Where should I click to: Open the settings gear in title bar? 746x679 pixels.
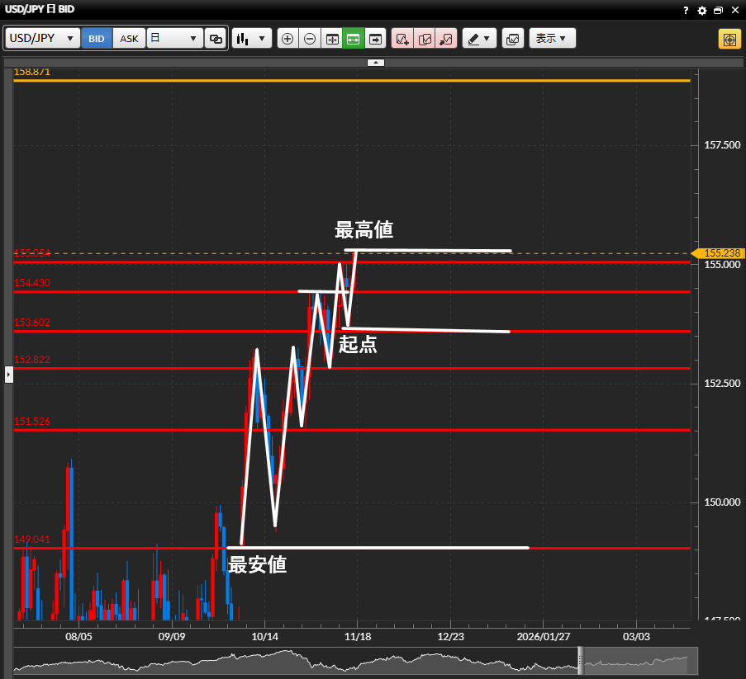702,11
